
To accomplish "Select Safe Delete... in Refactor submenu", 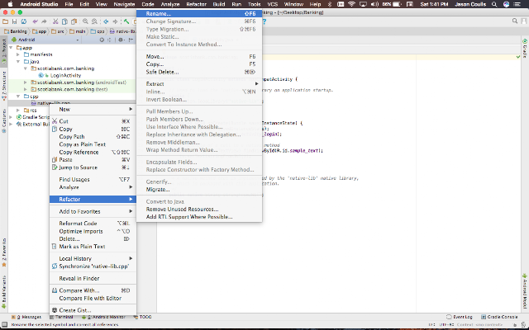I will coord(199,72).
